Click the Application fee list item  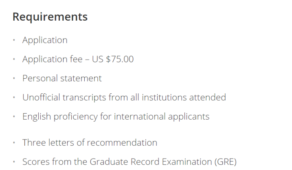tap(78, 59)
